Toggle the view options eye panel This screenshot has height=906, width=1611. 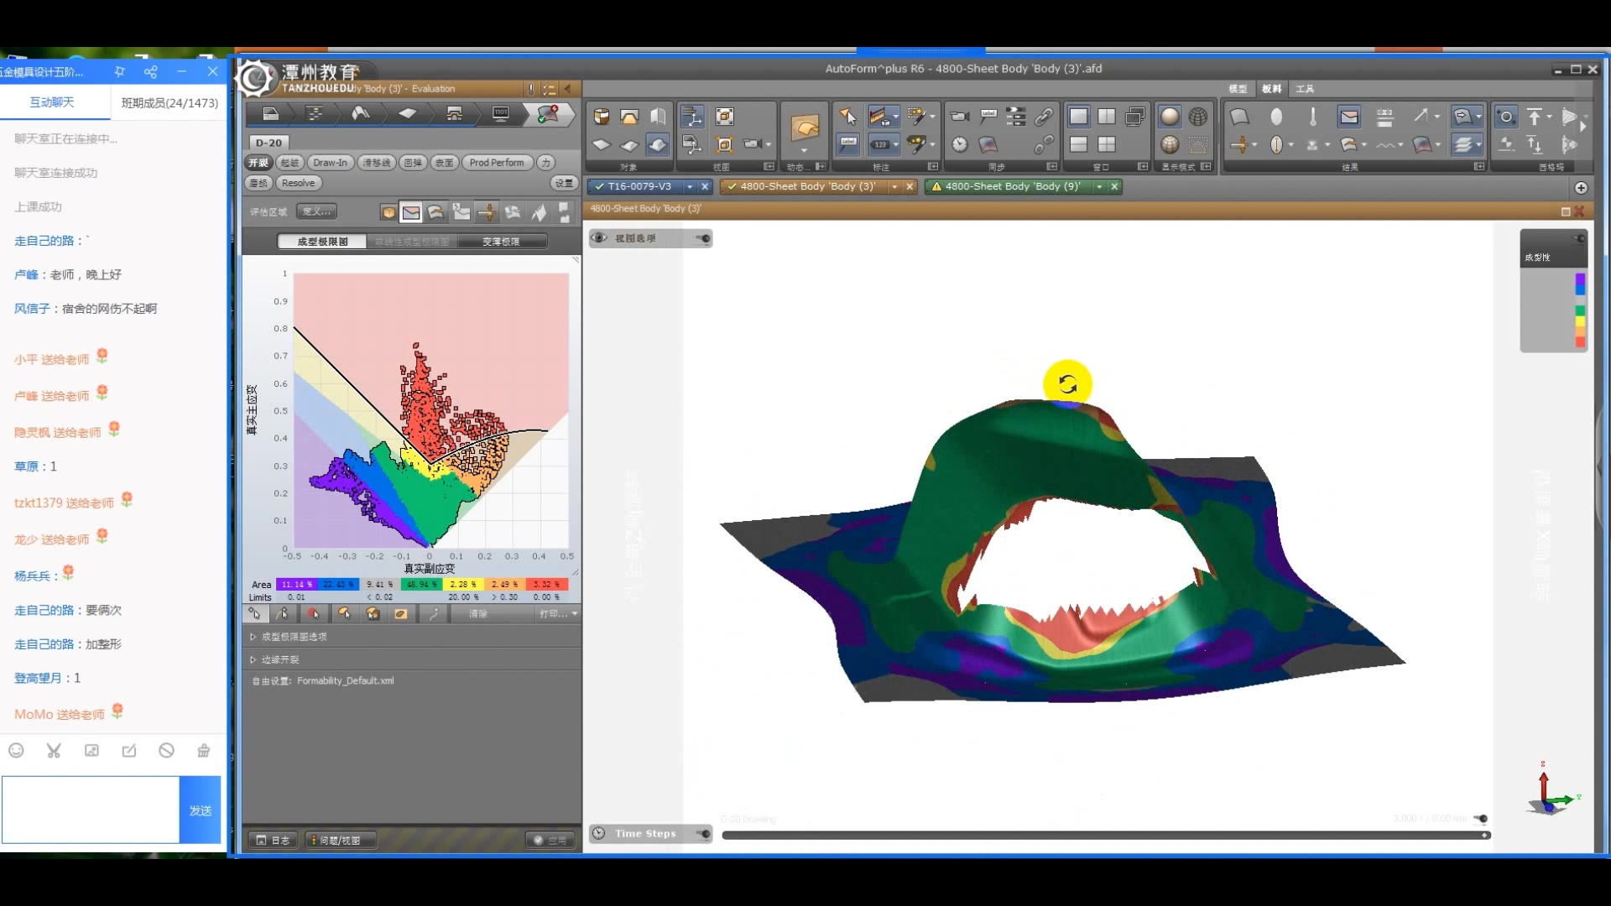pos(599,238)
